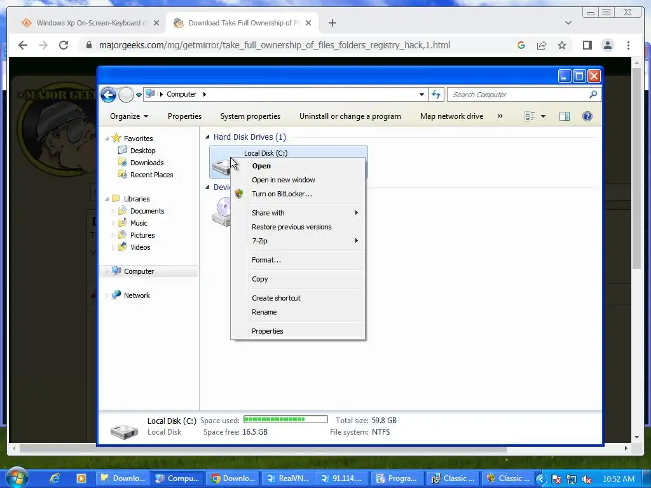This screenshot has width=651, height=488.
Task: Open the 7-Zip submenu
Action: [298, 241]
